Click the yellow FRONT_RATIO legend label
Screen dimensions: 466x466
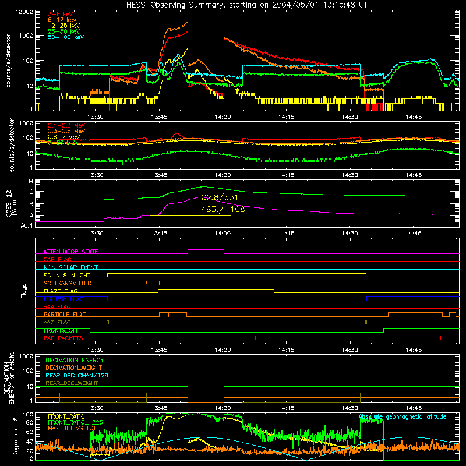66,416
